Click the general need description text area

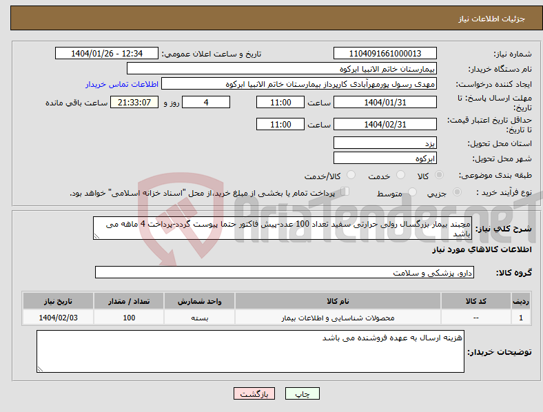[283, 228]
